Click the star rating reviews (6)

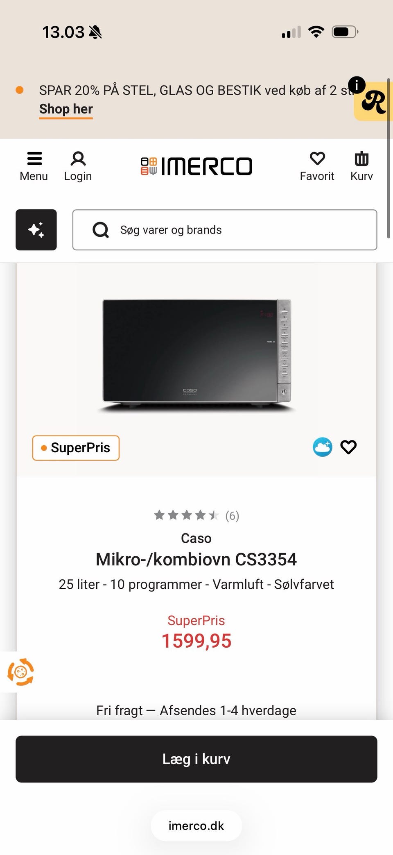point(196,515)
